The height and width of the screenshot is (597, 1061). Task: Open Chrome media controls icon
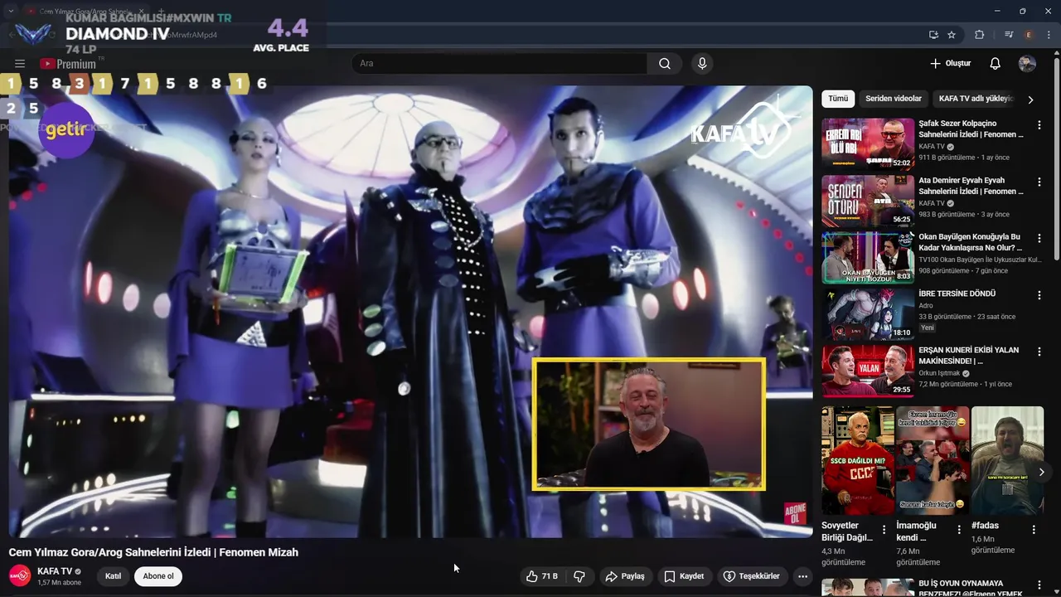pyautogui.click(x=1009, y=35)
